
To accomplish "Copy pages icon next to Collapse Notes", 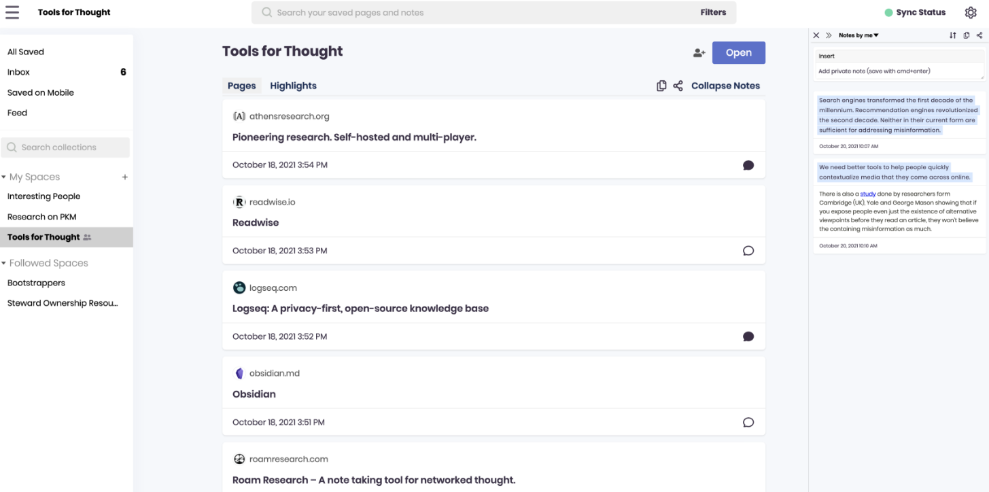I will [661, 86].
